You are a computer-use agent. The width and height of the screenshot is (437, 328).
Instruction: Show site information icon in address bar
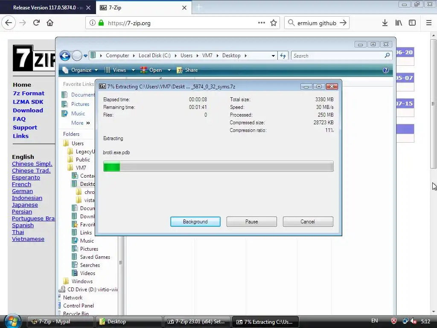[x=92, y=23]
